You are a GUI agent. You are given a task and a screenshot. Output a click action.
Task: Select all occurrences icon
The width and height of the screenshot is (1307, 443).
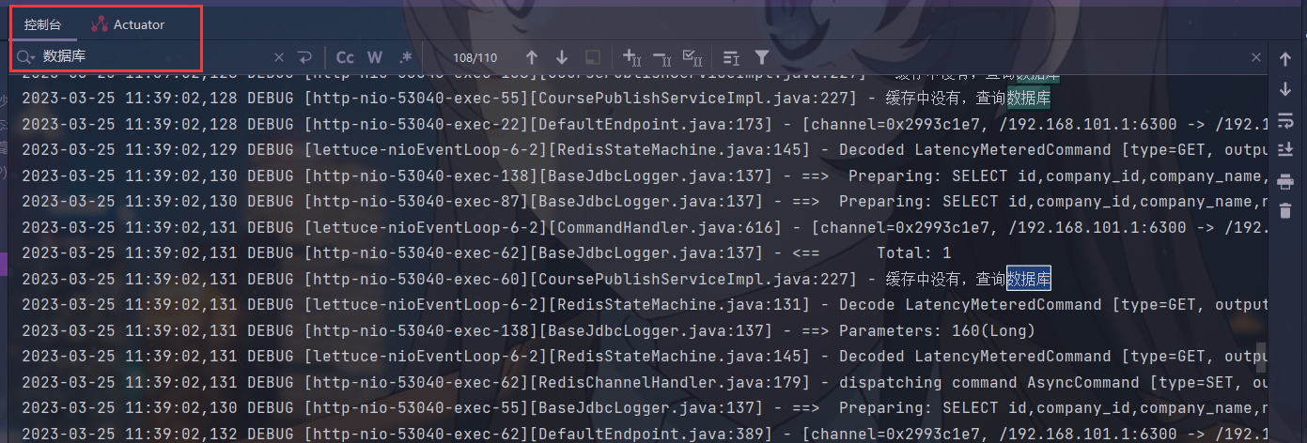tap(692, 57)
